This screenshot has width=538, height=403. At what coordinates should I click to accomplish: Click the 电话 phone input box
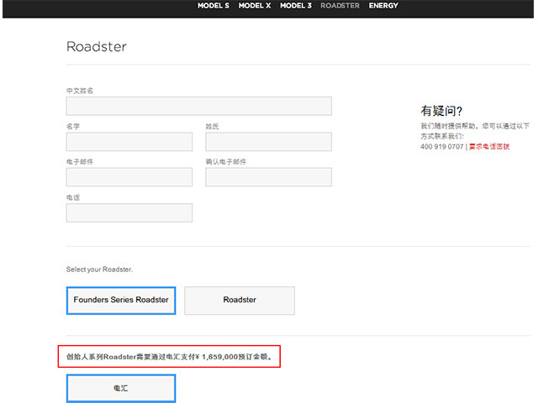pos(129,212)
